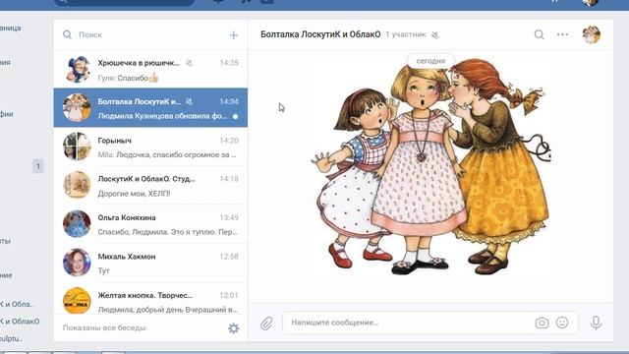Screen dimensions: 629x354
Task: Search within the open chat
Action: coord(540,34)
